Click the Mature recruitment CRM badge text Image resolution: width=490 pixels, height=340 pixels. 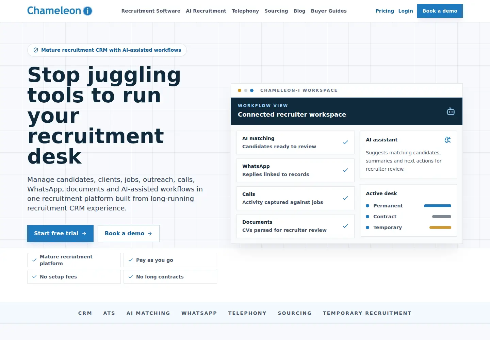pyautogui.click(x=111, y=50)
